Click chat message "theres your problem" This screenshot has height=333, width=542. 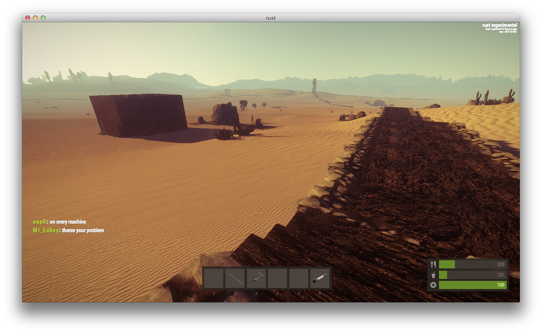point(83,230)
